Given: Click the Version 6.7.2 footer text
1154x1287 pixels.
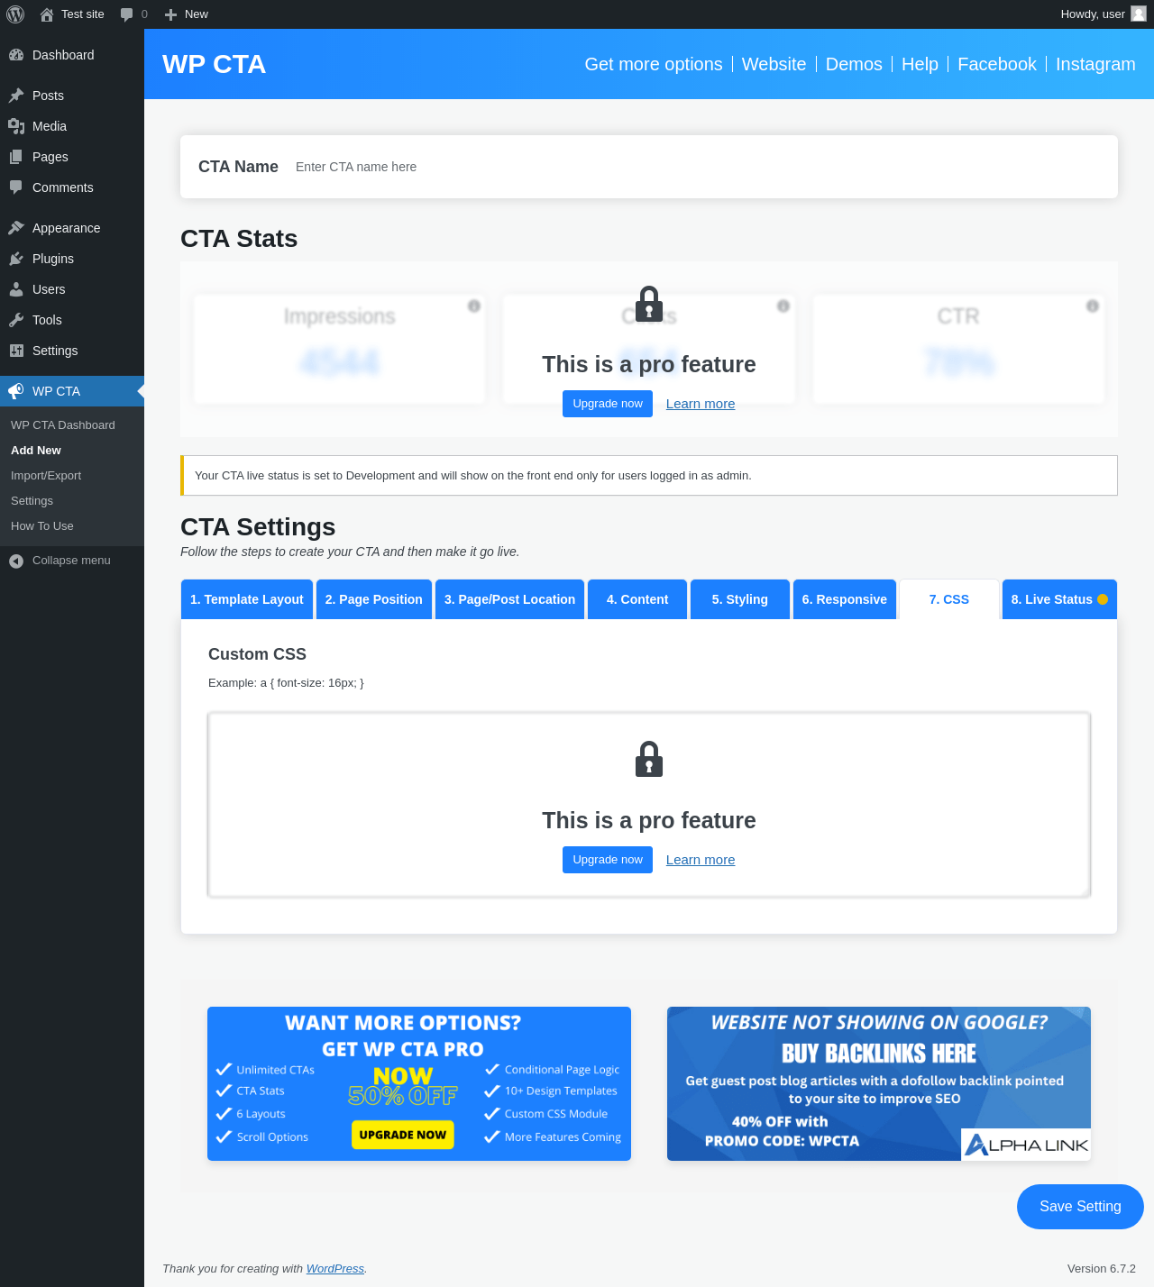Looking at the screenshot, I should (1102, 1268).
